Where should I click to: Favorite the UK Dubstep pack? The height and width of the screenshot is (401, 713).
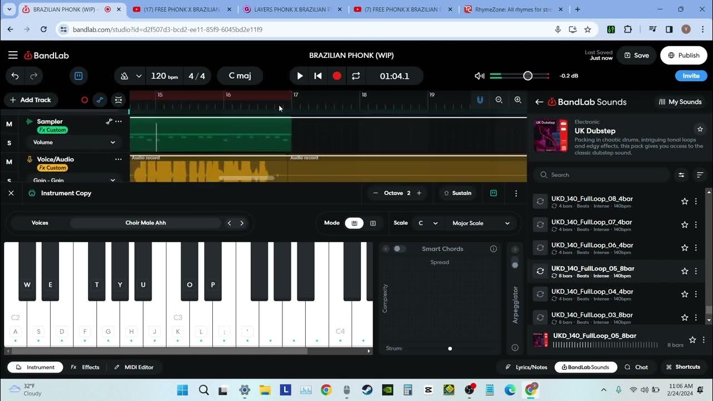tap(700, 129)
